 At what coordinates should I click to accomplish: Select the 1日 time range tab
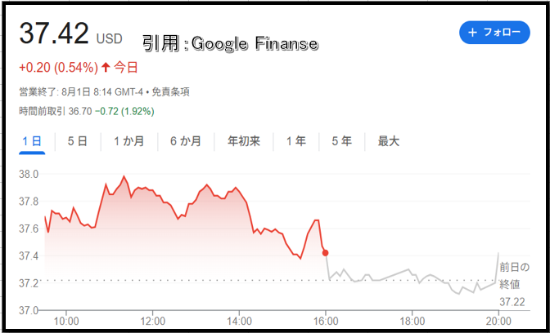pos(32,141)
